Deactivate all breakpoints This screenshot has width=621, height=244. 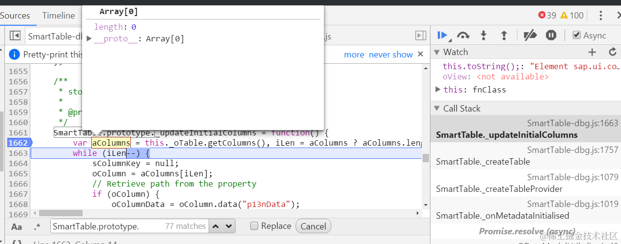[530, 35]
